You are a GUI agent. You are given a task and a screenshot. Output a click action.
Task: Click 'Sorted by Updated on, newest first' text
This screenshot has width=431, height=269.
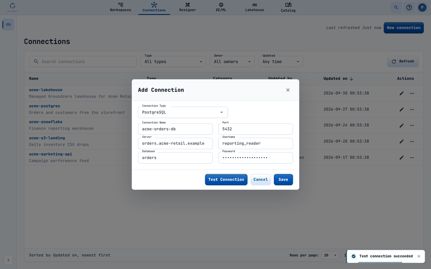[x=70, y=255]
